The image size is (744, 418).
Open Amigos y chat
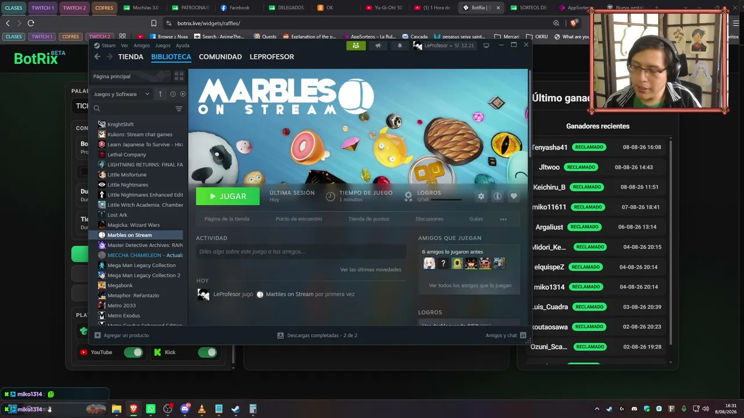click(x=506, y=336)
